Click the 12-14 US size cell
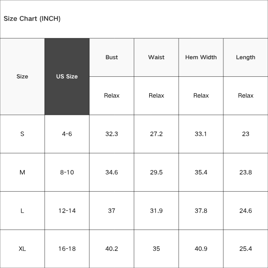 [67, 210]
